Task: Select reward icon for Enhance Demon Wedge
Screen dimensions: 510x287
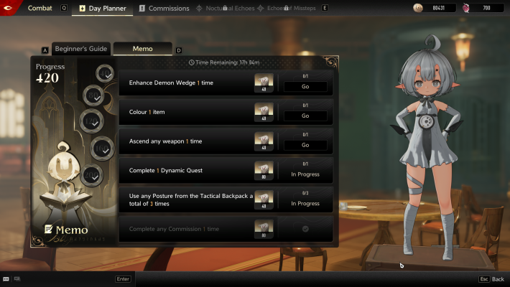Action: pyautogui.click(x=264, y=83)
